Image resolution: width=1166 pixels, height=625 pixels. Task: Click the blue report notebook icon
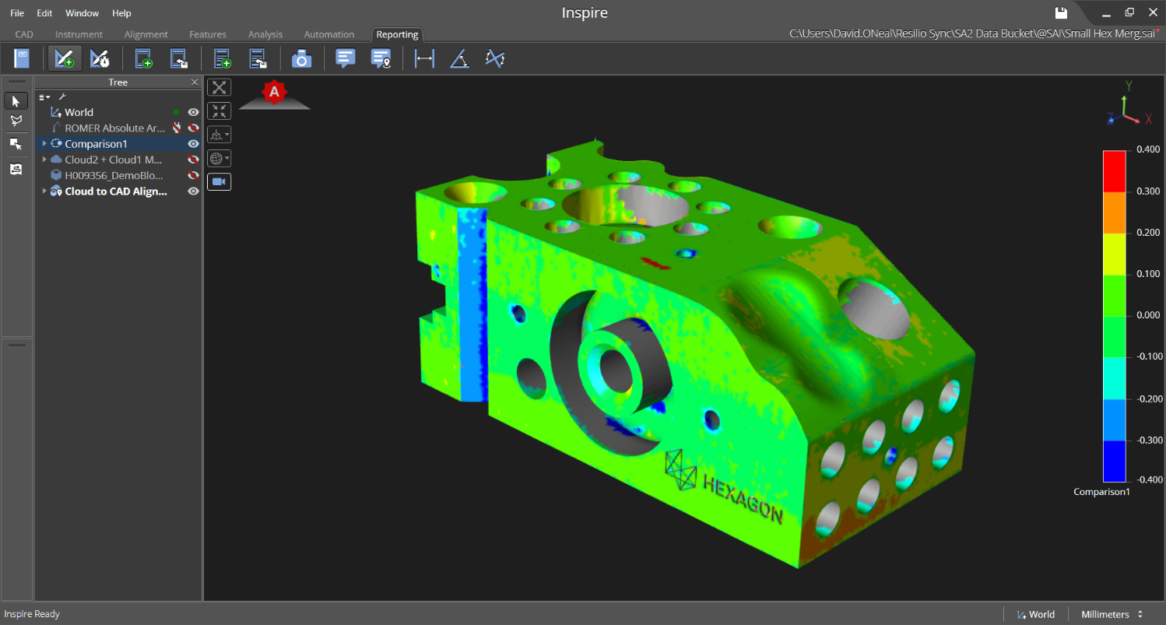pyautogui.click(x=21, y=59)
